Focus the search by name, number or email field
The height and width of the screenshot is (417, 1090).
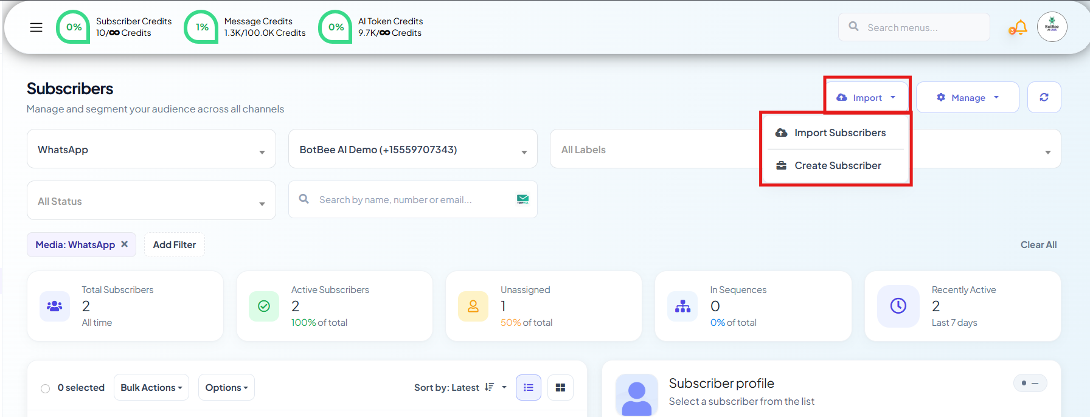[413, 199]
